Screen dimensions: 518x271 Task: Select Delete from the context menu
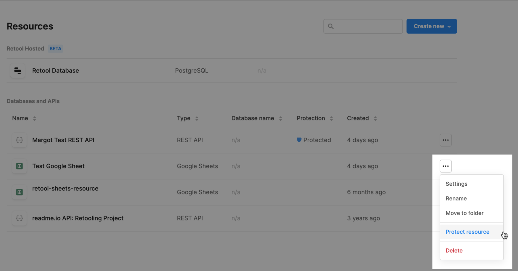coord(472,251)
